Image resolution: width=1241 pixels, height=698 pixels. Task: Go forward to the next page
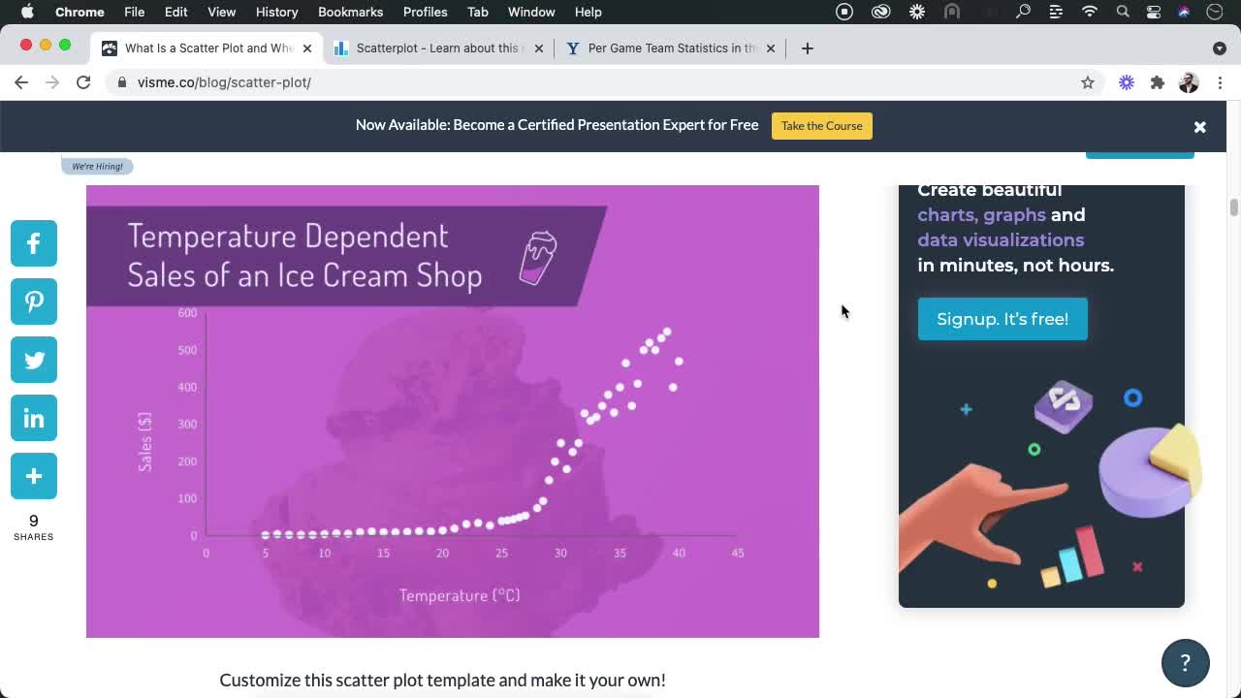click(52, 82)
